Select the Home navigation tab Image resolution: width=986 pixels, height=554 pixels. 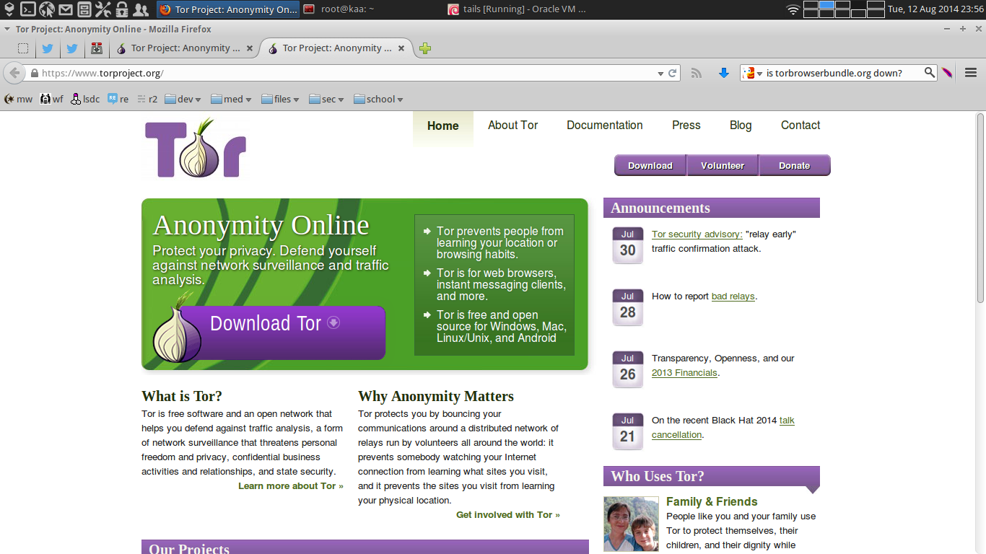[443, 126]
